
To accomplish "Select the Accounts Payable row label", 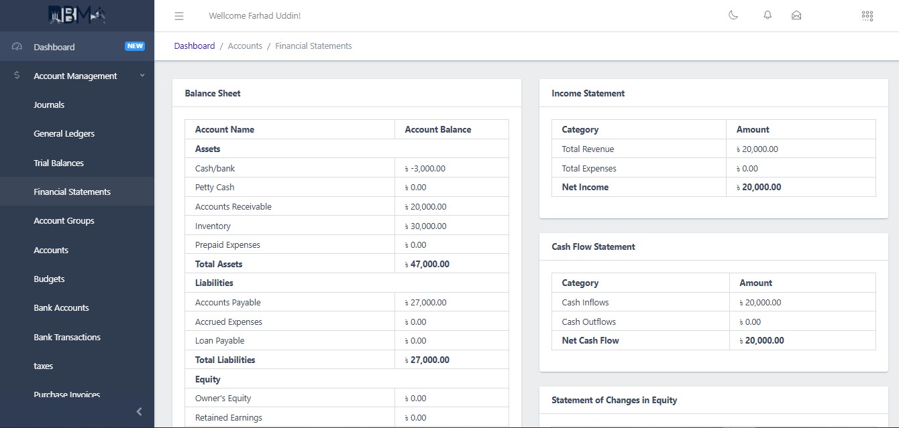I will click(x=228, y=302).
